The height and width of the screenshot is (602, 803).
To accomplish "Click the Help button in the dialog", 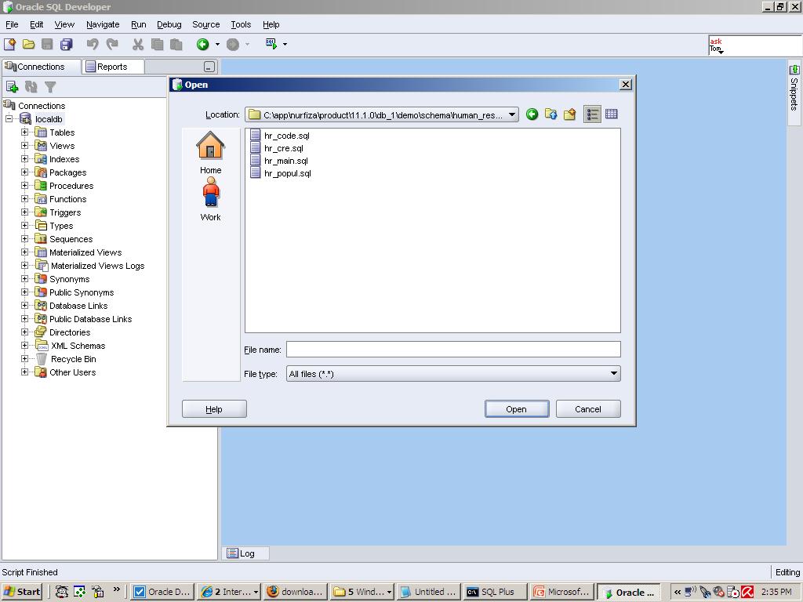I will coord(213,408).
